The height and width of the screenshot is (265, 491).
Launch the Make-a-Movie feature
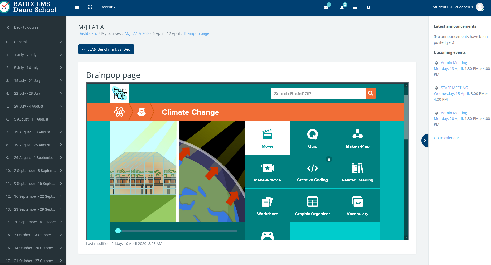[x=267, y=172]
